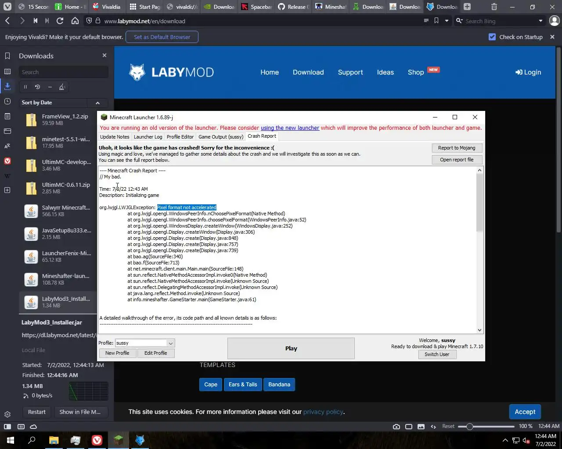Open page actions code icon
Screen dimensions: 562x449
(x=433, y=426)
